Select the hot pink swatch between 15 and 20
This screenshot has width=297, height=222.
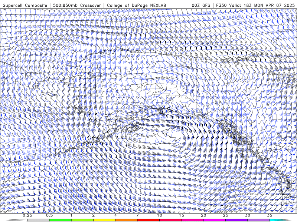(192, 220)
